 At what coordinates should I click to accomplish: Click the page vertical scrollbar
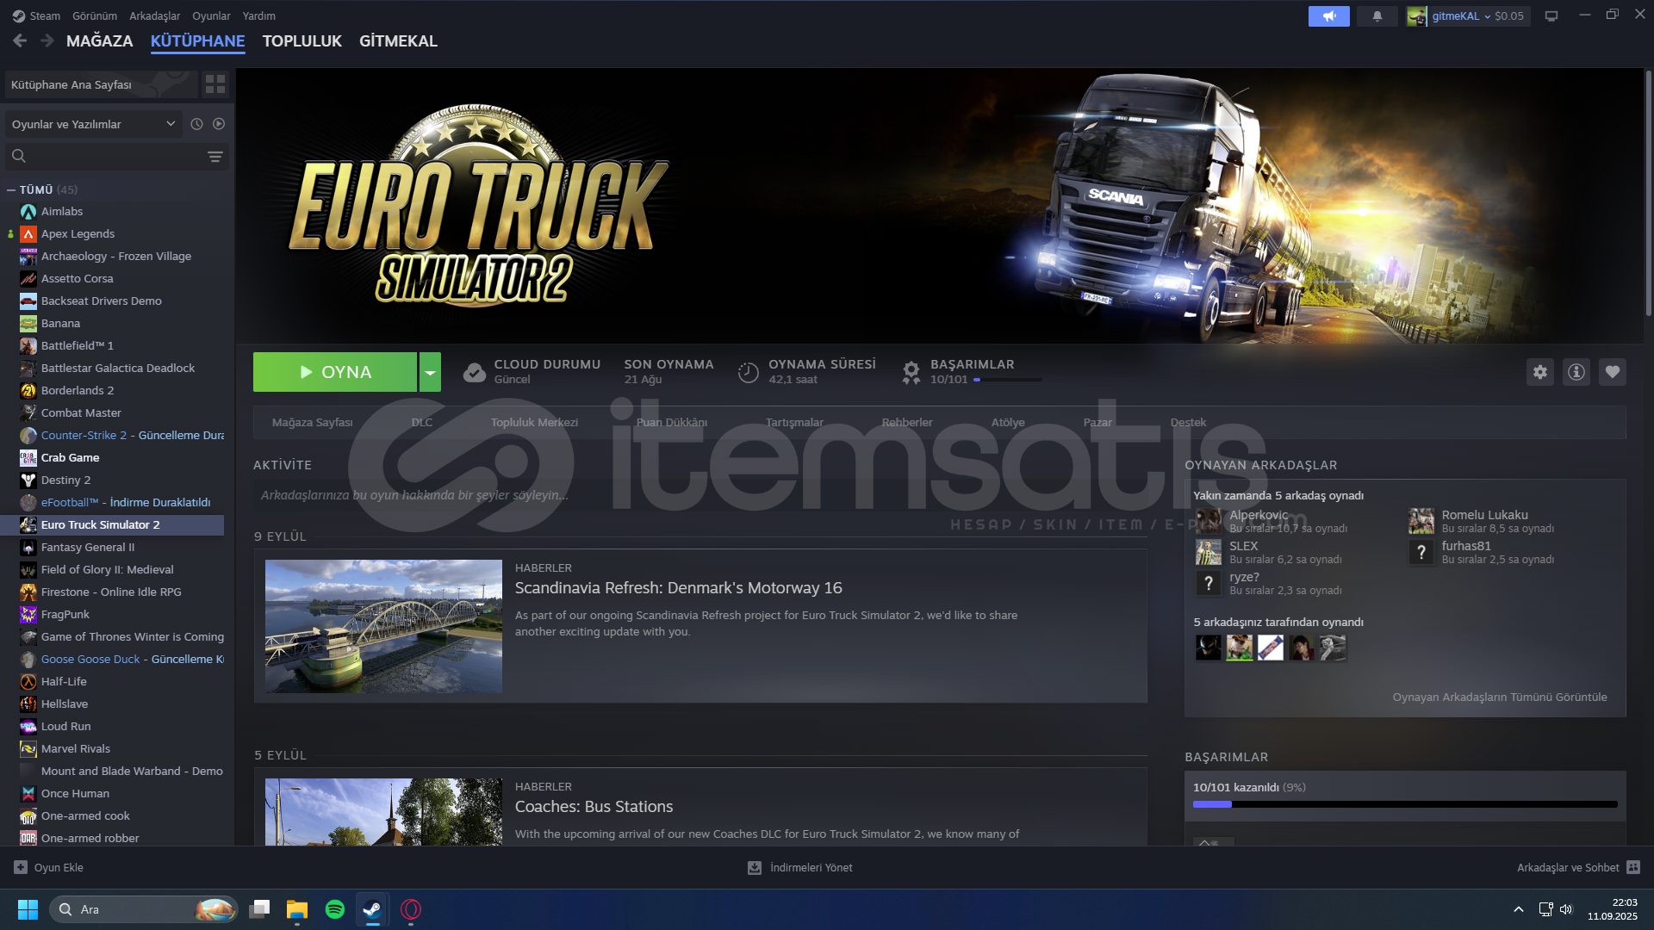coord(1648,194)
